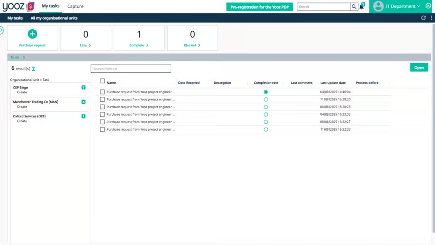Switch to the My tasks top tab
The image size is (435, 245).
coord(51,6)
